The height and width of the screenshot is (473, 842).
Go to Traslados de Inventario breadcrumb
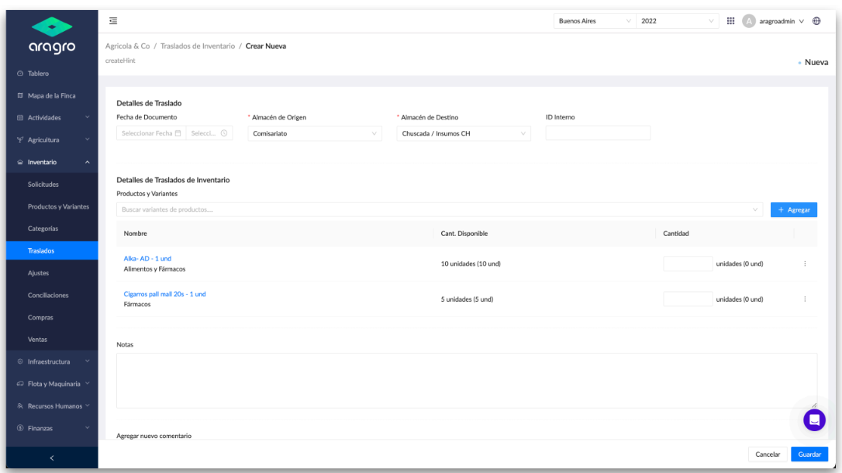tap(197, 47)
